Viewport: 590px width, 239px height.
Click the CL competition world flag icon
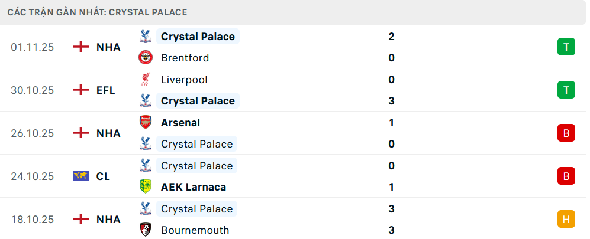click(80, 176)
